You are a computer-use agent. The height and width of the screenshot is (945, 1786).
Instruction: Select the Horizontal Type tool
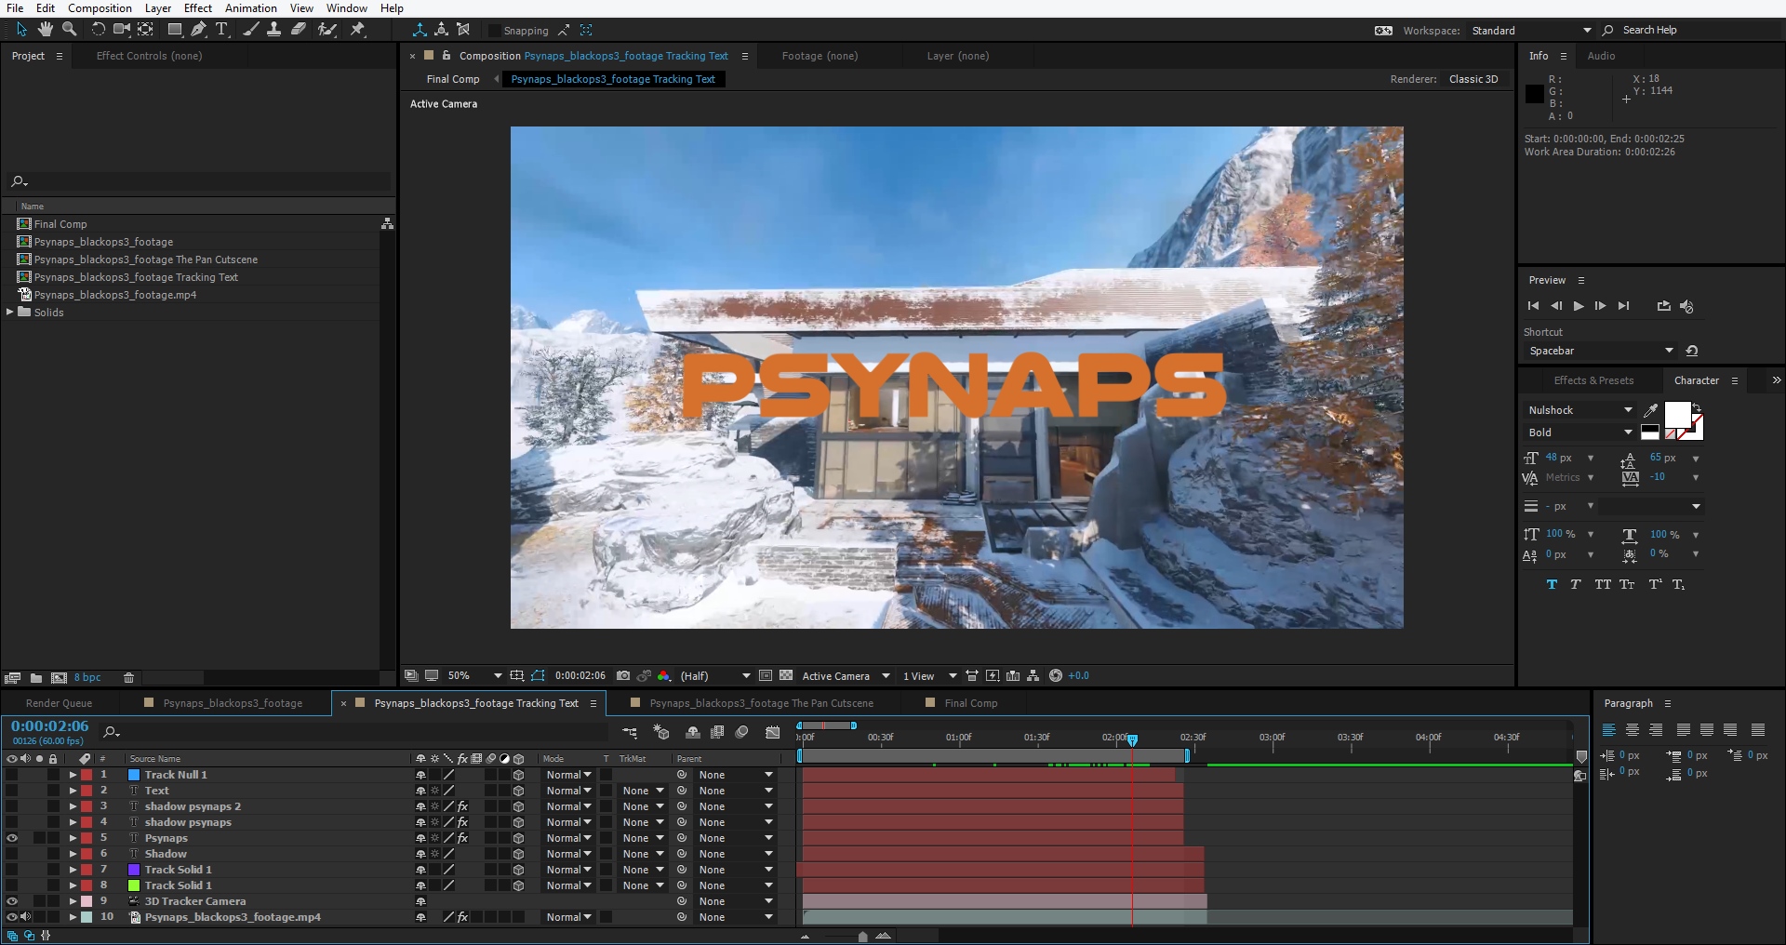coord(222,30)
